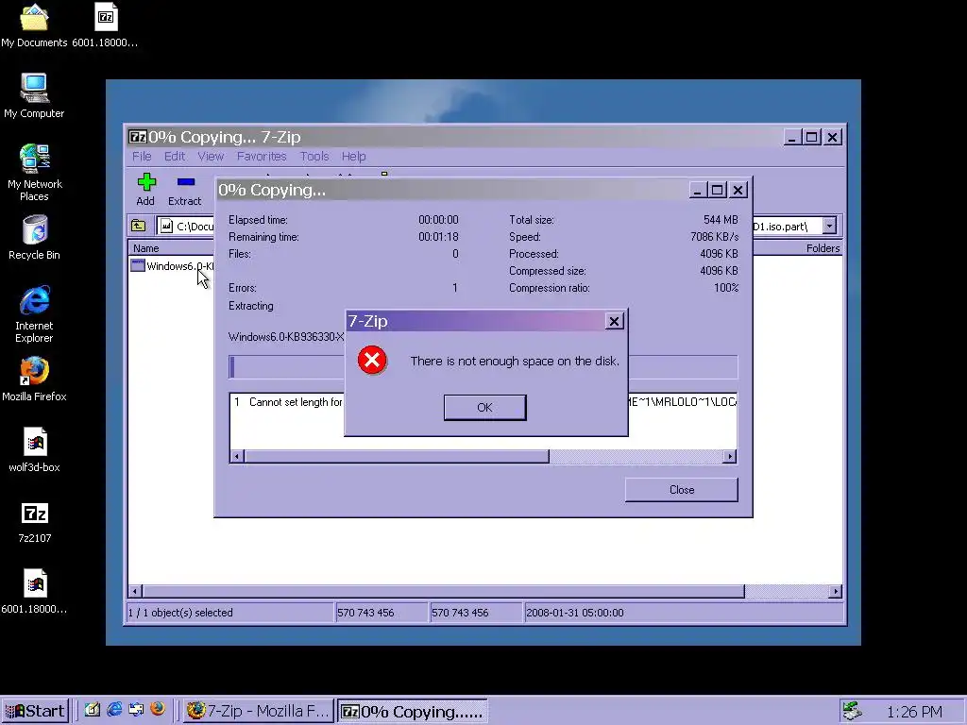Click the blue Extract toolbar icon
Screen dimensions: 967x725
(x=186, y=182)
